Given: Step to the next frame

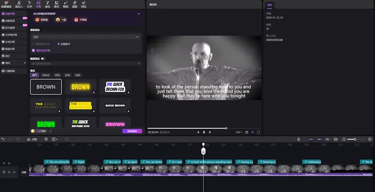Looking at the screenshot, I should pos(210,132).
